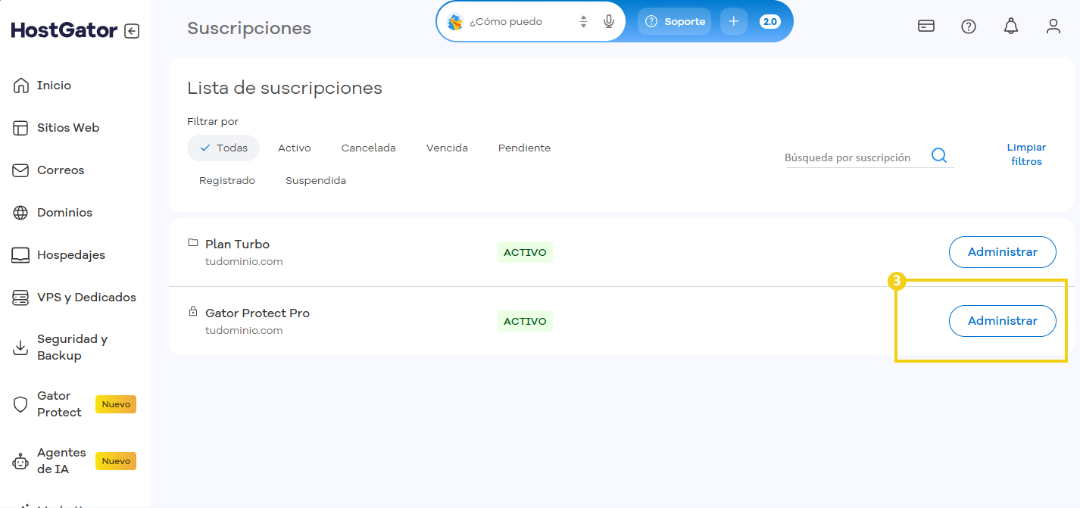Screen dimensions: 1080x508
Task: Toggle the 2.0 version badge
Action: [x=770, y=22]
